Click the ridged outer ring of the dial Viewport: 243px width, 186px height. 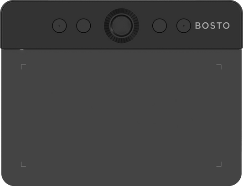(121, 40)
